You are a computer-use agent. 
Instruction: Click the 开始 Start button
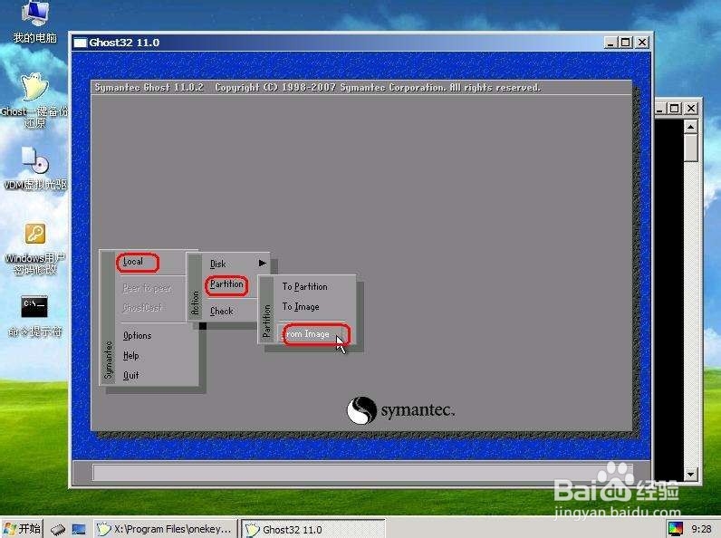[x=22, y=529]
